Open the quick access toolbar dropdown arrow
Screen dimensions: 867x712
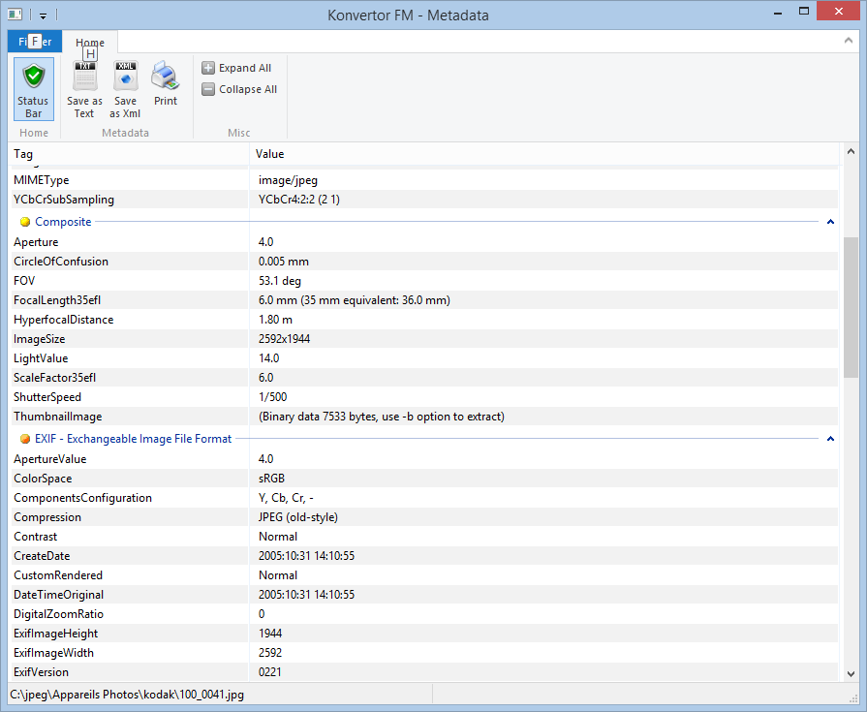point(43,15)
